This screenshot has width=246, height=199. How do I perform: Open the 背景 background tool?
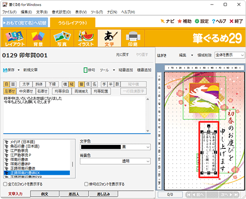(38, 38)
